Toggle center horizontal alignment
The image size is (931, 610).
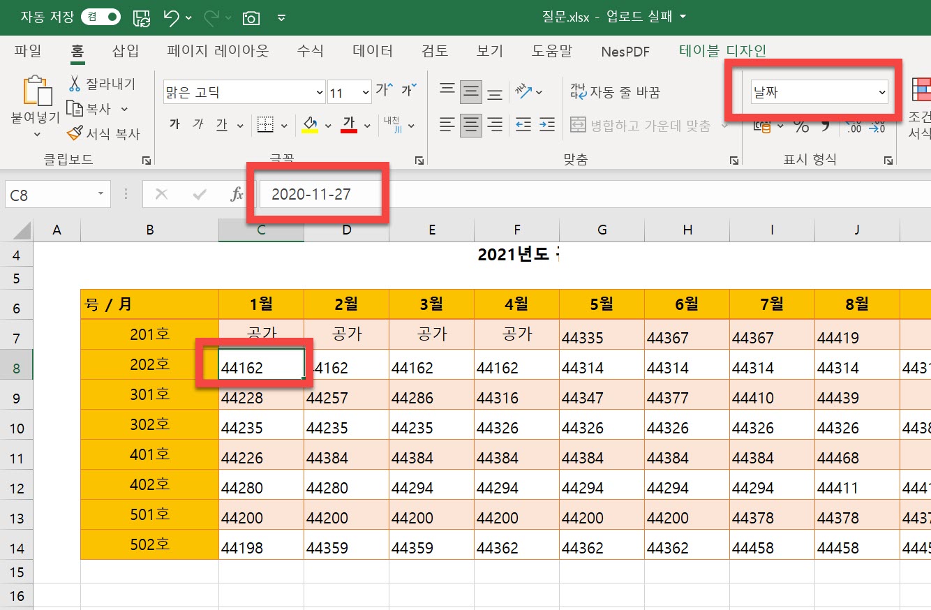[x=471, y=125]
